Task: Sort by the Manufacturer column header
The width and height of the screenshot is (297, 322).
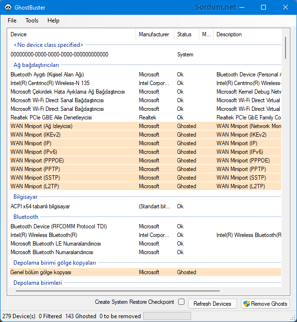Action: [155, 34]
